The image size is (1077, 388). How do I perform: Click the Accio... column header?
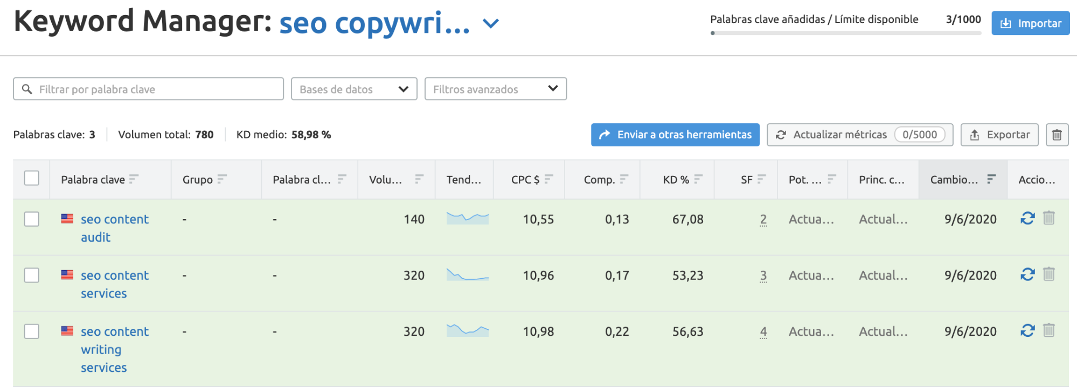1037,180
